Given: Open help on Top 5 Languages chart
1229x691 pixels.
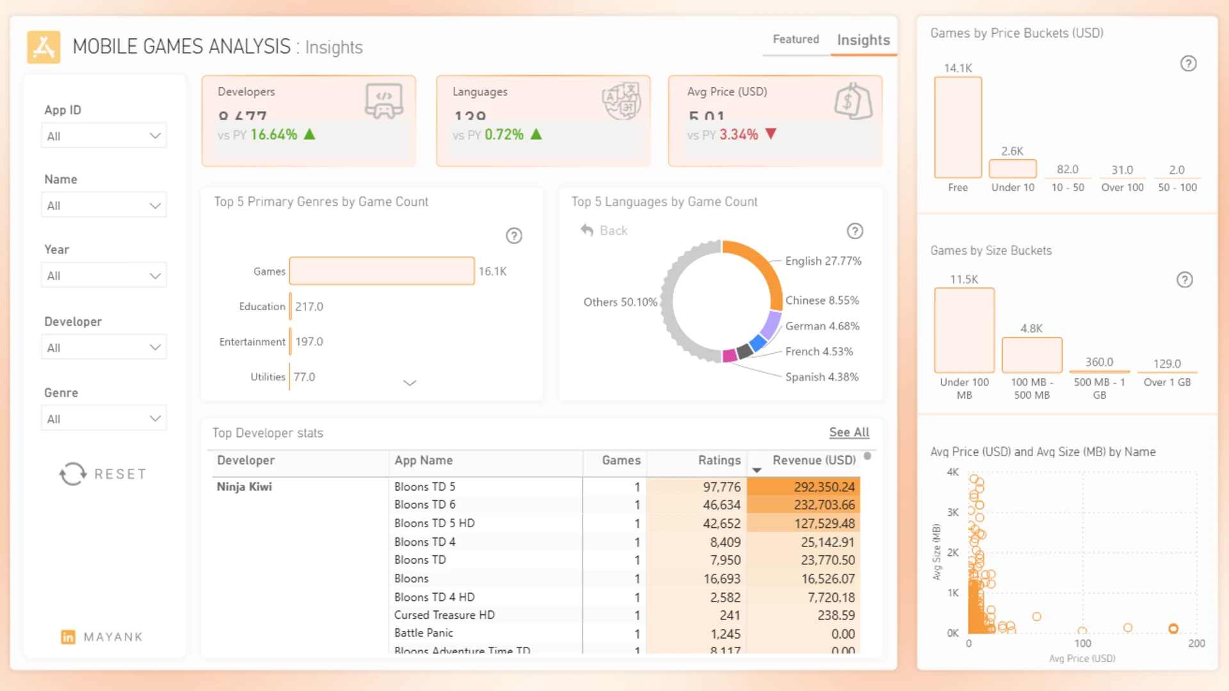Looking at the screenshot, I should coord(855,231).
